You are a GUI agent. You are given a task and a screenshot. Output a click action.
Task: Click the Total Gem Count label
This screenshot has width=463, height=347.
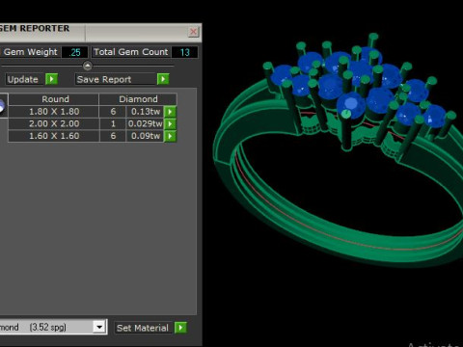(x=131, y=52)
